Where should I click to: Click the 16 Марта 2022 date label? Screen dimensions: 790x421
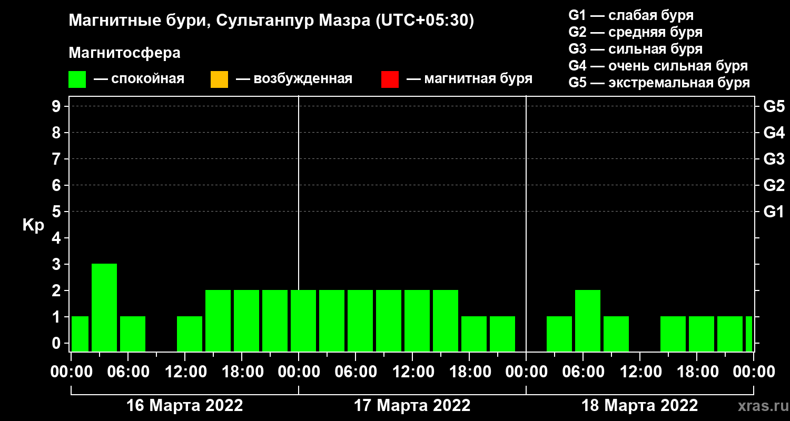[184, 406]
